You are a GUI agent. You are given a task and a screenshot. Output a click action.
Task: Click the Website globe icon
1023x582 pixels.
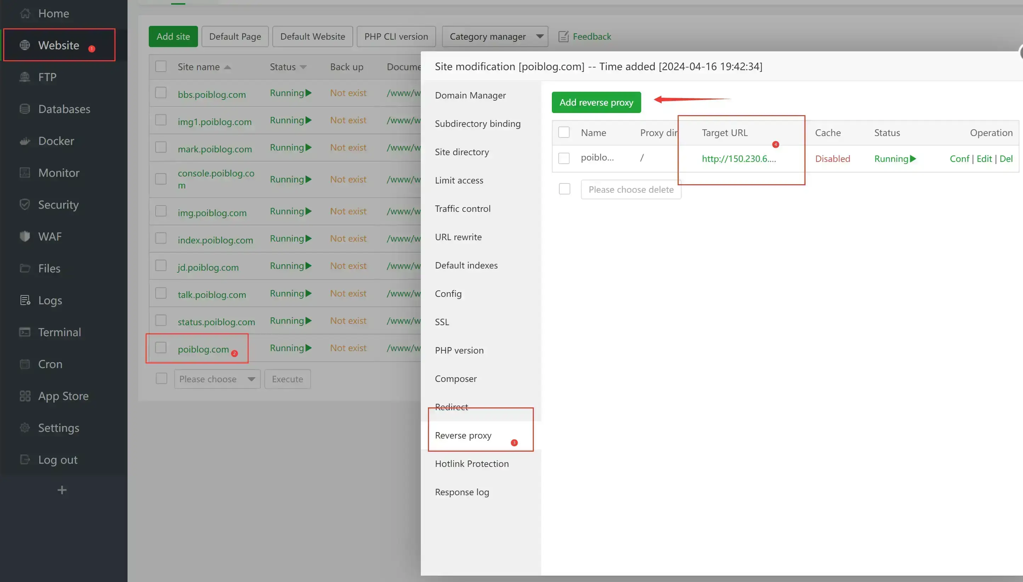[25, 45]
